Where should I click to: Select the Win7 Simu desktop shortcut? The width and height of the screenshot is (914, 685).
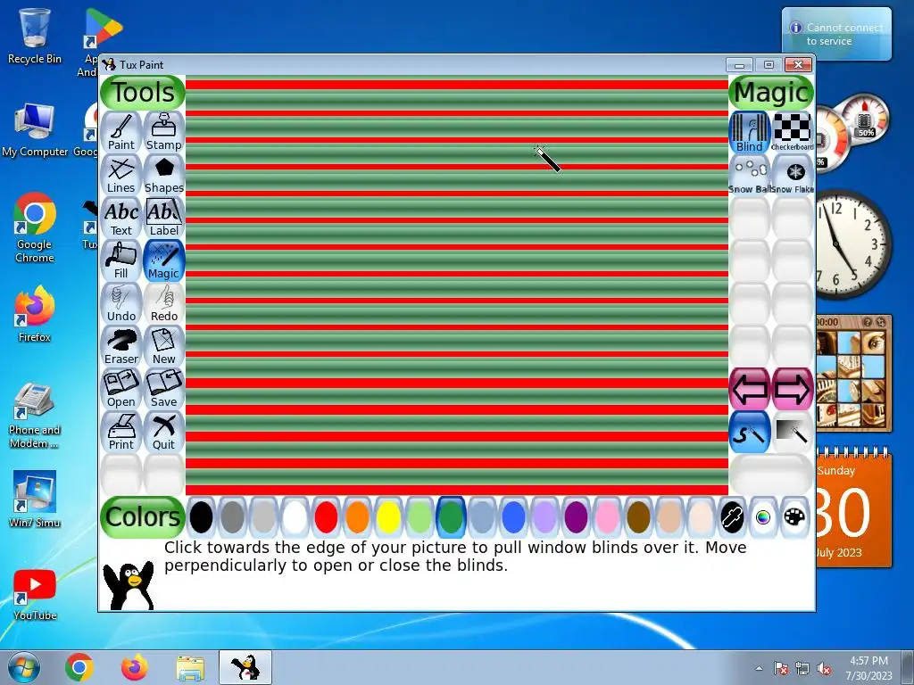(35, 499)
